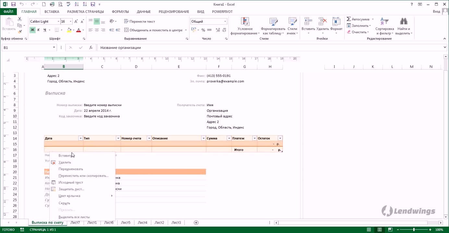Increase the cell indent
449x233 pixels.
coord(117,30)
